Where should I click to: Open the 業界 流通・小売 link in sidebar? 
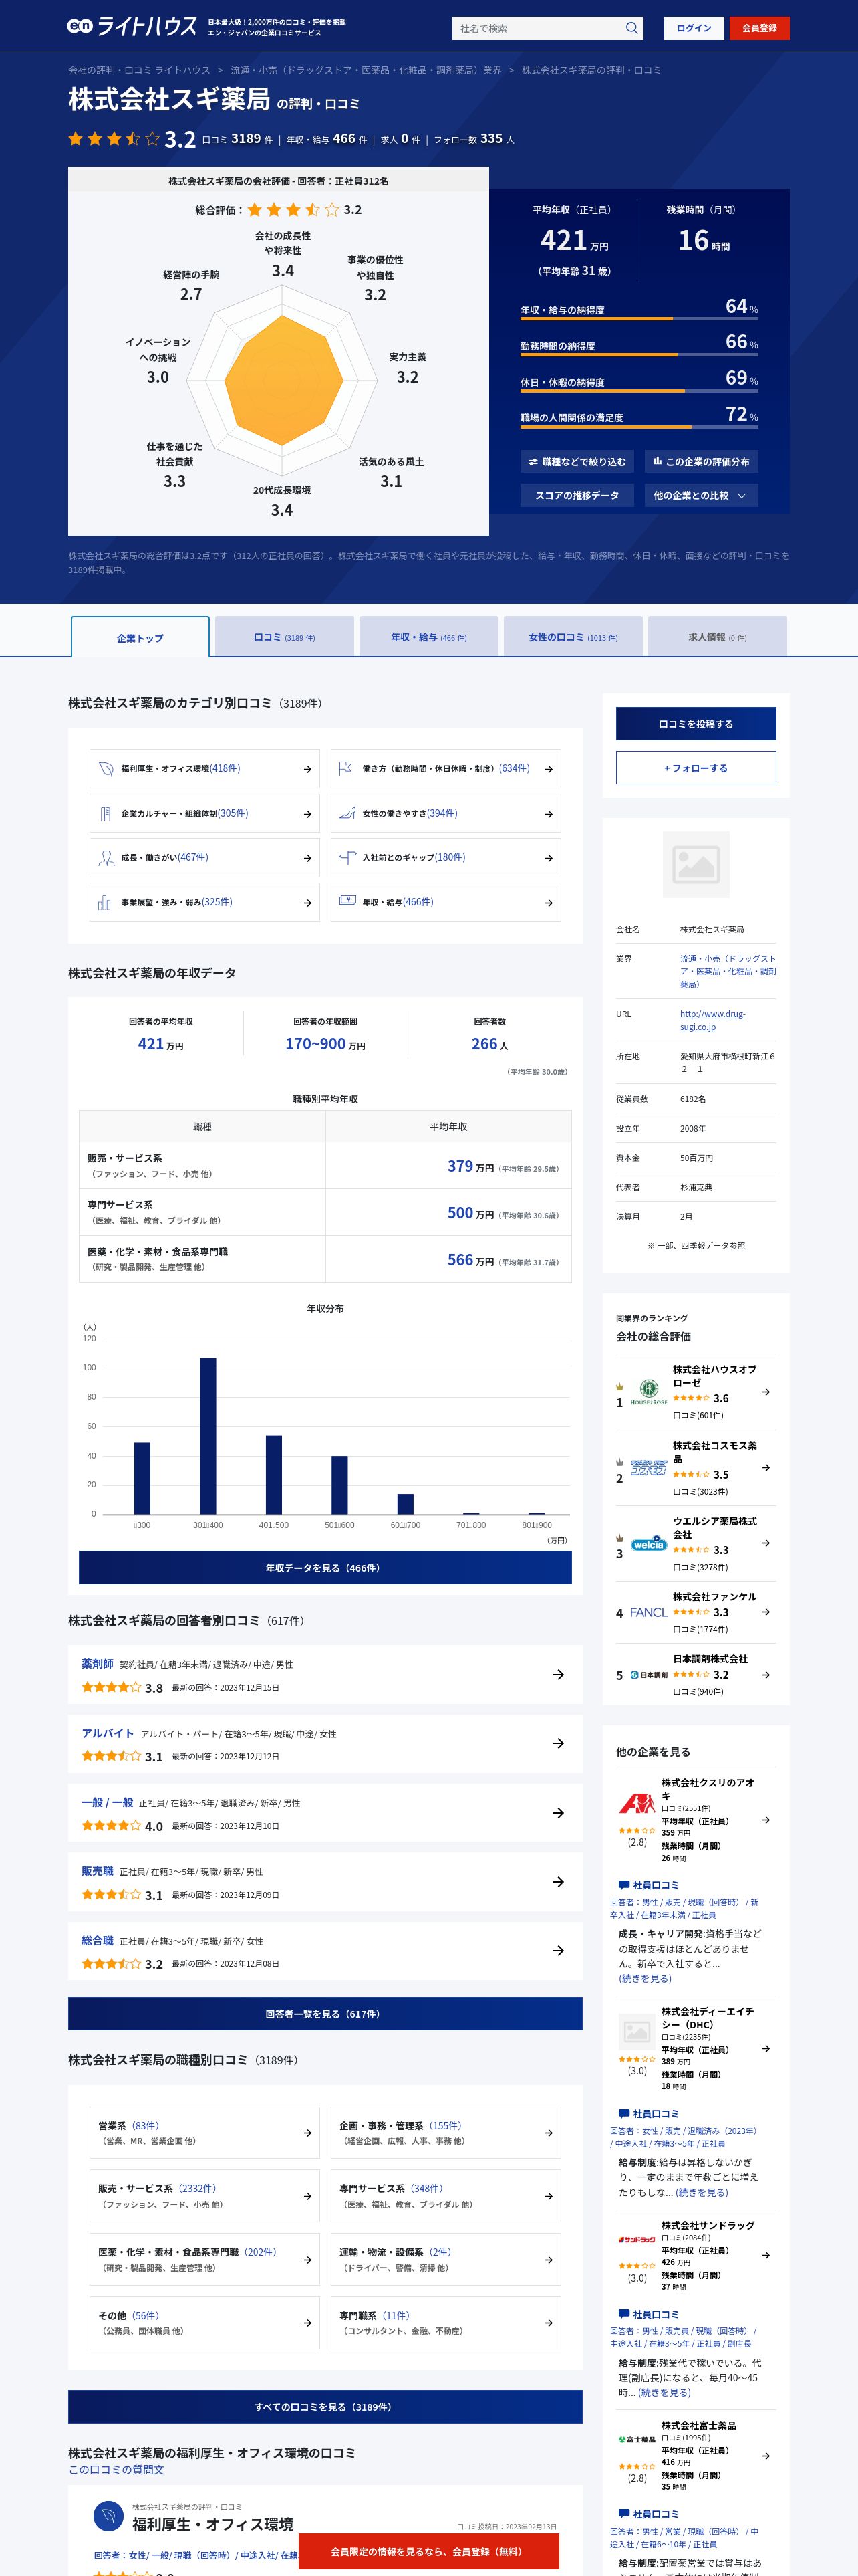(x=727, y=971)
